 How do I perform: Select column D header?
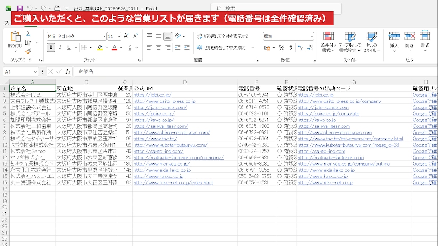(x=185, y=82)
